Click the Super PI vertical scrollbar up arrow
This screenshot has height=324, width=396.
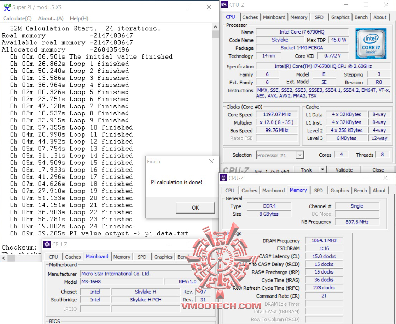(x=215, y=27)
